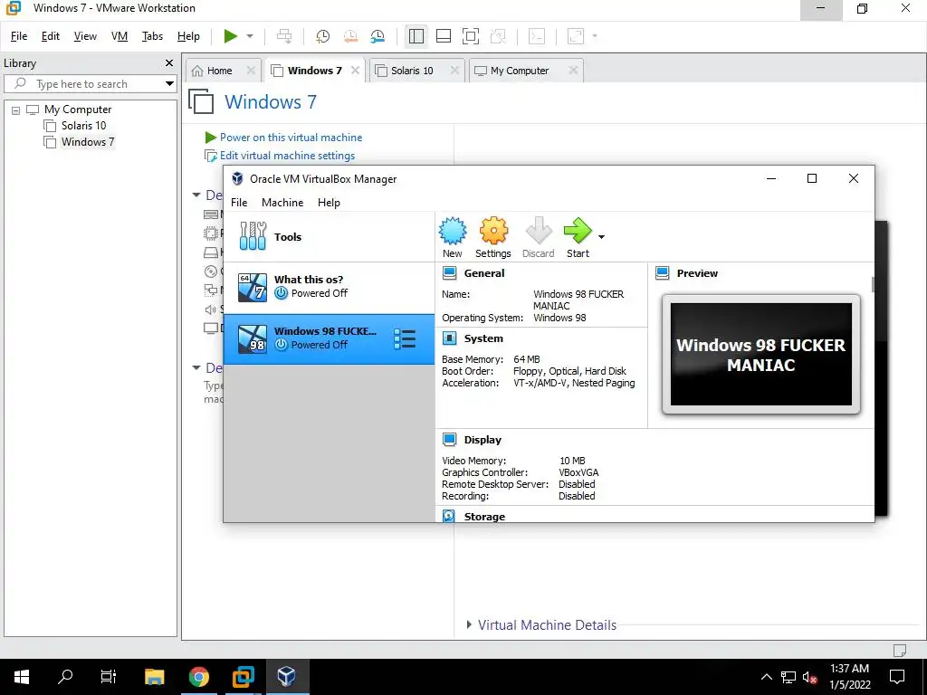Close the Solaris 10 tab
The height and width of the screenshot is (695, 927).
(454, 71)
